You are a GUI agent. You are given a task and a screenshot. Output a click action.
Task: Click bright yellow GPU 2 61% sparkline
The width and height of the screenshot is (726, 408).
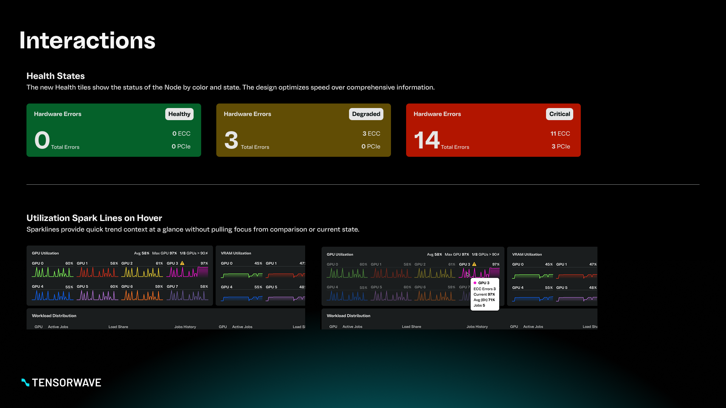pyautogui.click(x=142, y=272)
